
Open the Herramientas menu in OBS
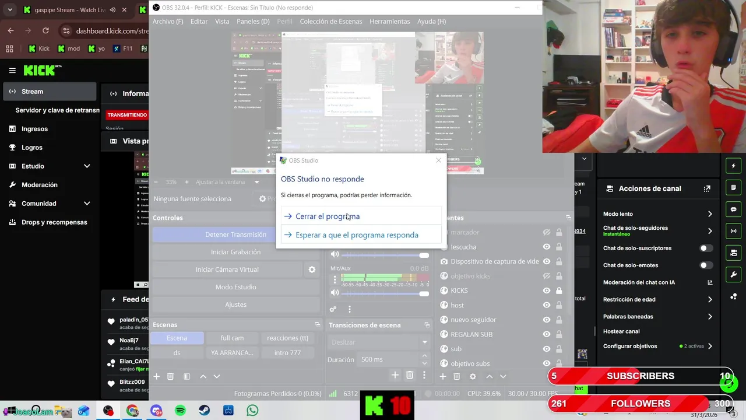coord(389,21)
